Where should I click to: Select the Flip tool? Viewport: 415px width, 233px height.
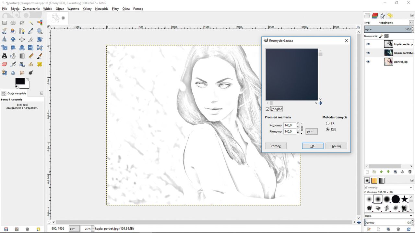tap(31, 48)
